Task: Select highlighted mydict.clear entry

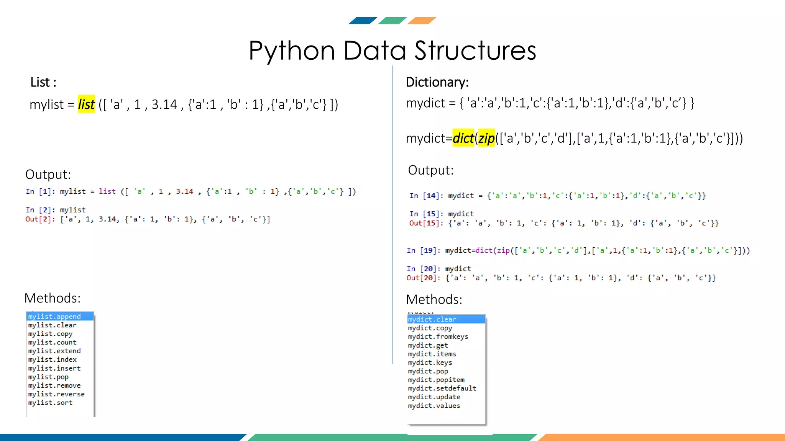Action: point(446,319)
